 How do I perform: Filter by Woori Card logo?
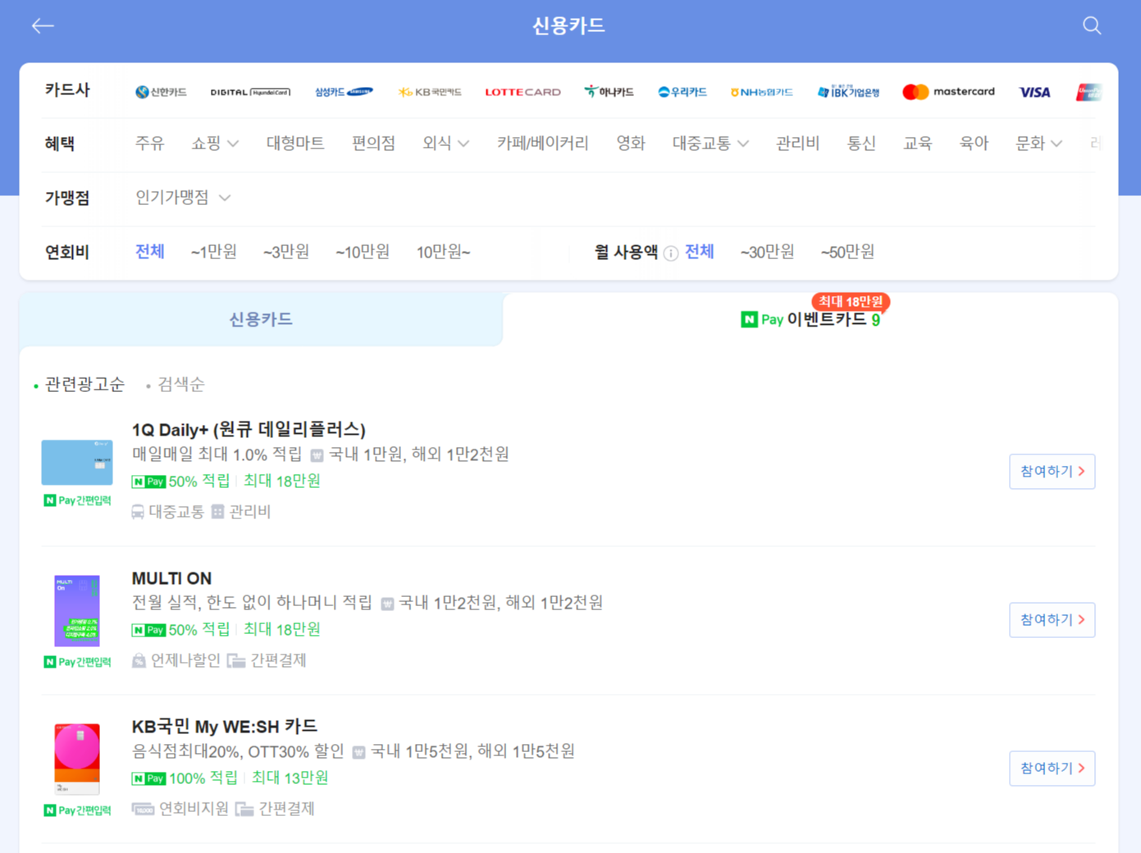[682, 92]
